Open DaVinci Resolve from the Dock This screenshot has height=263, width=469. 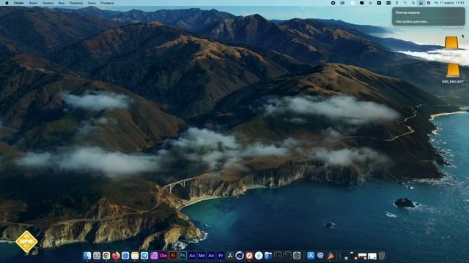tap(230, 256)
